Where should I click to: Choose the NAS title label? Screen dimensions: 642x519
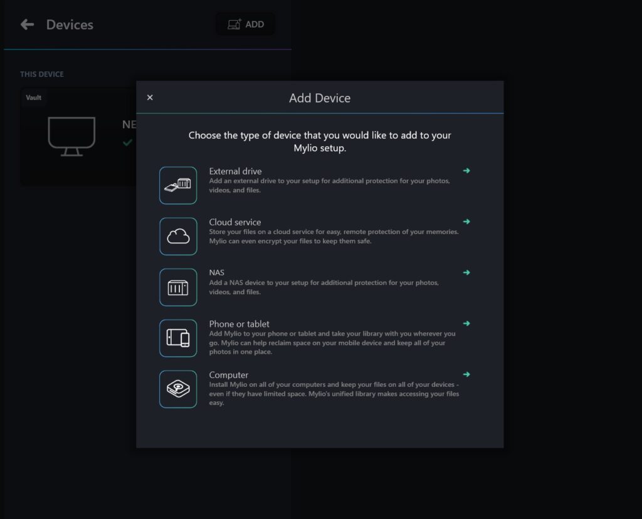point(216,273)
